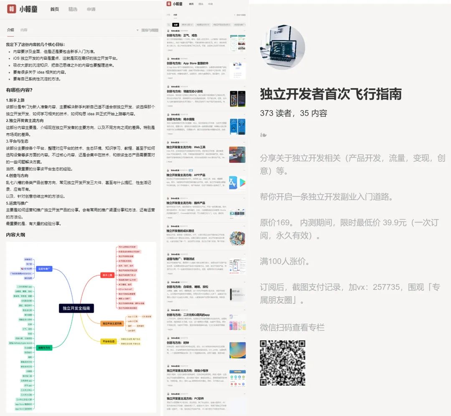451x416 pixels.
Task: Open article 创意与方向：App Store 套路软件
Action: point(187,63)
